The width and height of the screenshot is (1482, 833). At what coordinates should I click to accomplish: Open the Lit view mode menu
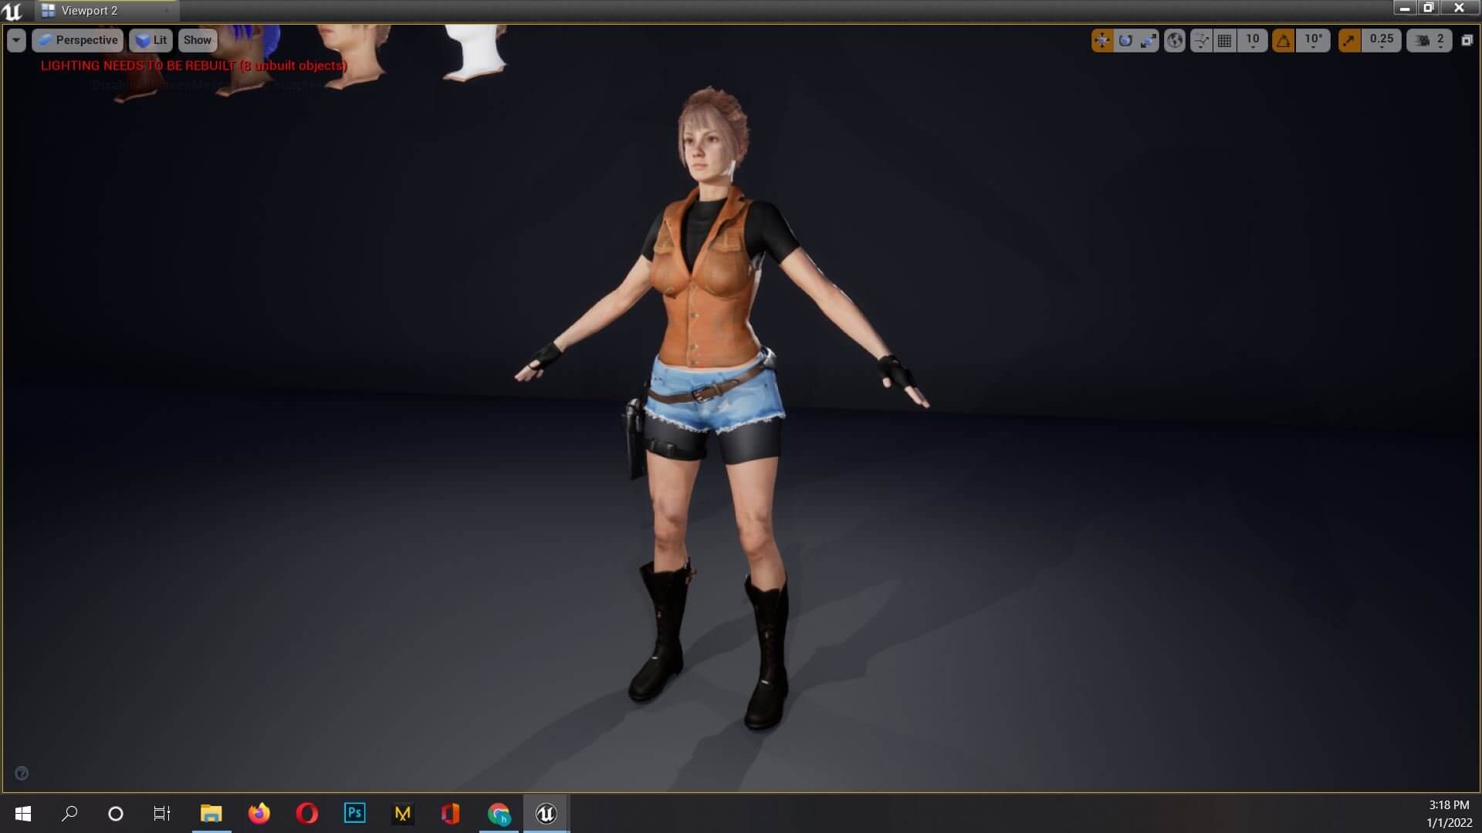coord(151,40)
